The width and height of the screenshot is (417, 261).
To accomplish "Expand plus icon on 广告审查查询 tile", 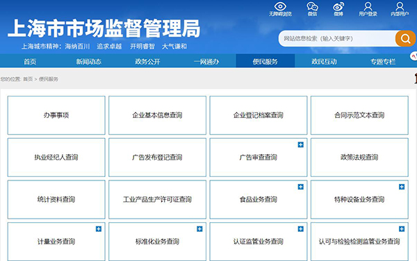I will point(300,144).
